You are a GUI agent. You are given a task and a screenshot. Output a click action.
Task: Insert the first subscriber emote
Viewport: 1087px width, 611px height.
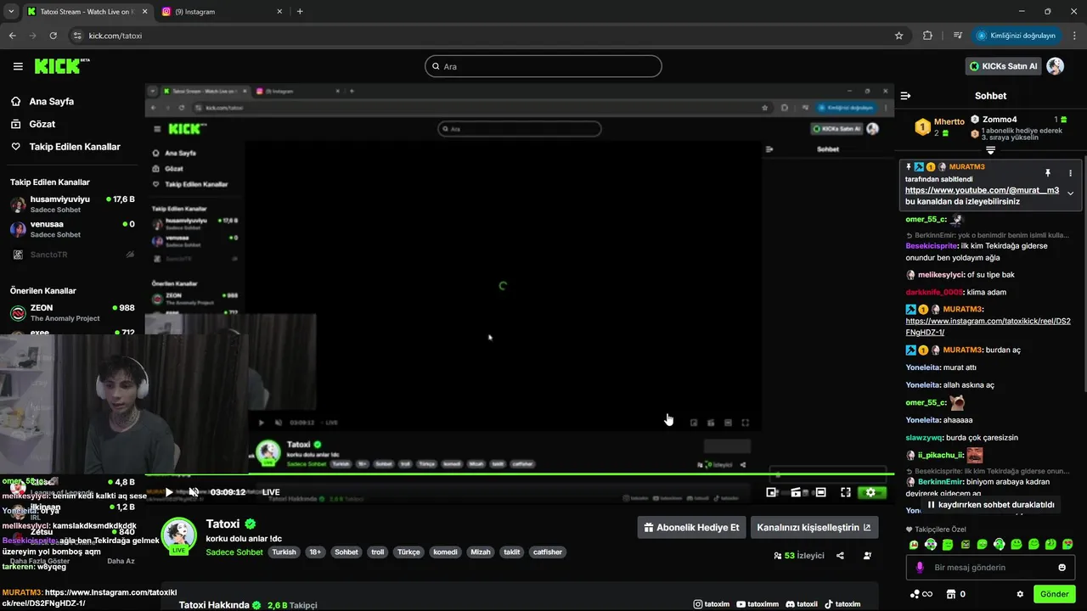(x=914, y=544)
